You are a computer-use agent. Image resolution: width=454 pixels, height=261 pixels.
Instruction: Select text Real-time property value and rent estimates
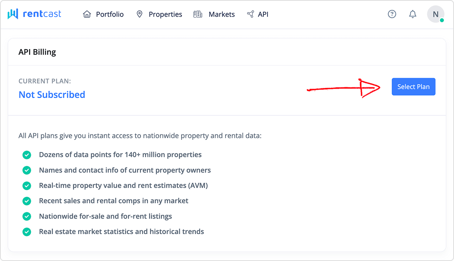coord(123,186)
